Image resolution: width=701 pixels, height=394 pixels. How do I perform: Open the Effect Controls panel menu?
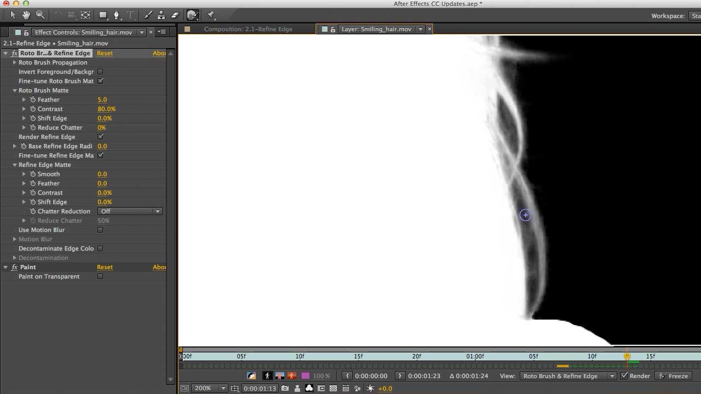(162, 32)
